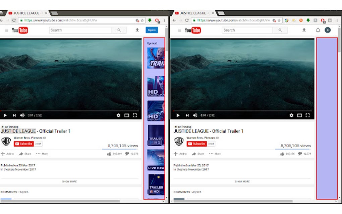The height and width of the screenshot is (214, 342).
Task: Click the video progress bar in right player
Action: pos(243,111)
